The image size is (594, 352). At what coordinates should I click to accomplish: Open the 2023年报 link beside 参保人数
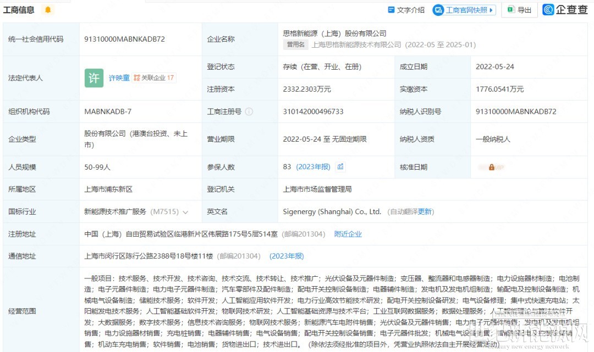pos(313,167)
